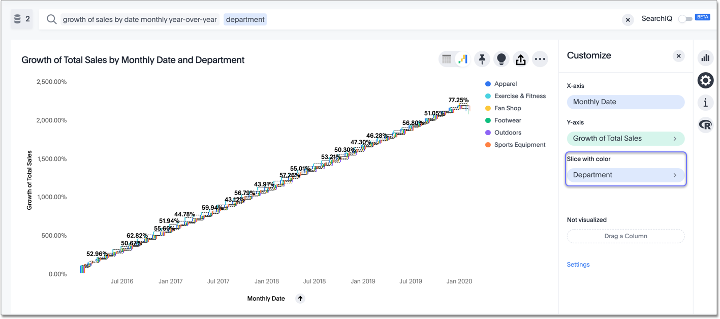Open the Monthly Date X-axis selector
This screenshot has height=319, width=720.
(625, 102)
